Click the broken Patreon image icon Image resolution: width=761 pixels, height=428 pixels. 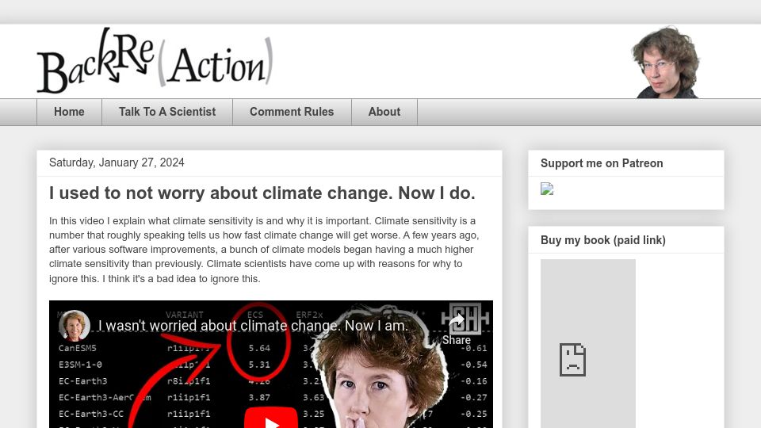tap(547, 189)
